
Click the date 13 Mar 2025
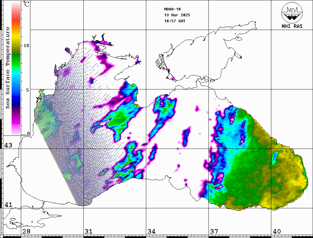coord(177,15)
